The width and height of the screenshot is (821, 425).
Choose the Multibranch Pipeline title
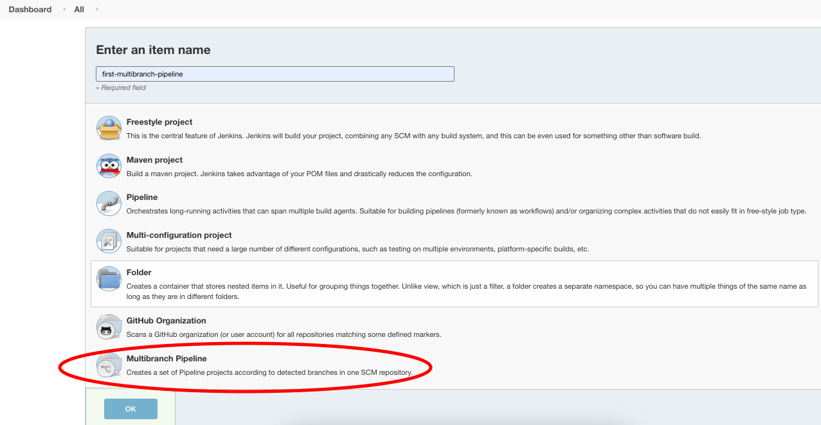click(167, 359)
